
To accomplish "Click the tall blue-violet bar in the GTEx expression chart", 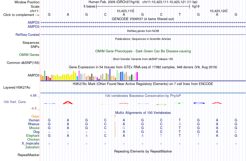I will 110,75.
